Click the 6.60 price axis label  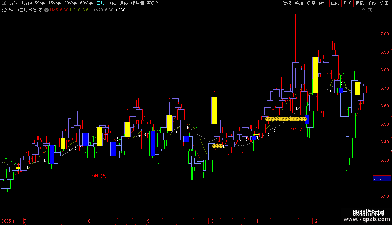click(384, 106)
